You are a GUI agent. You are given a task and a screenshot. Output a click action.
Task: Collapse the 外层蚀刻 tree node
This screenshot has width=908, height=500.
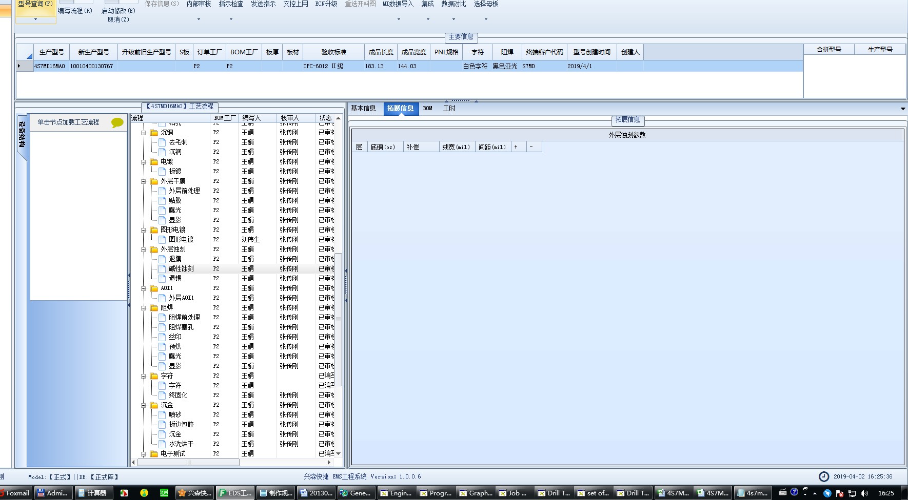[x=144, y=249]
